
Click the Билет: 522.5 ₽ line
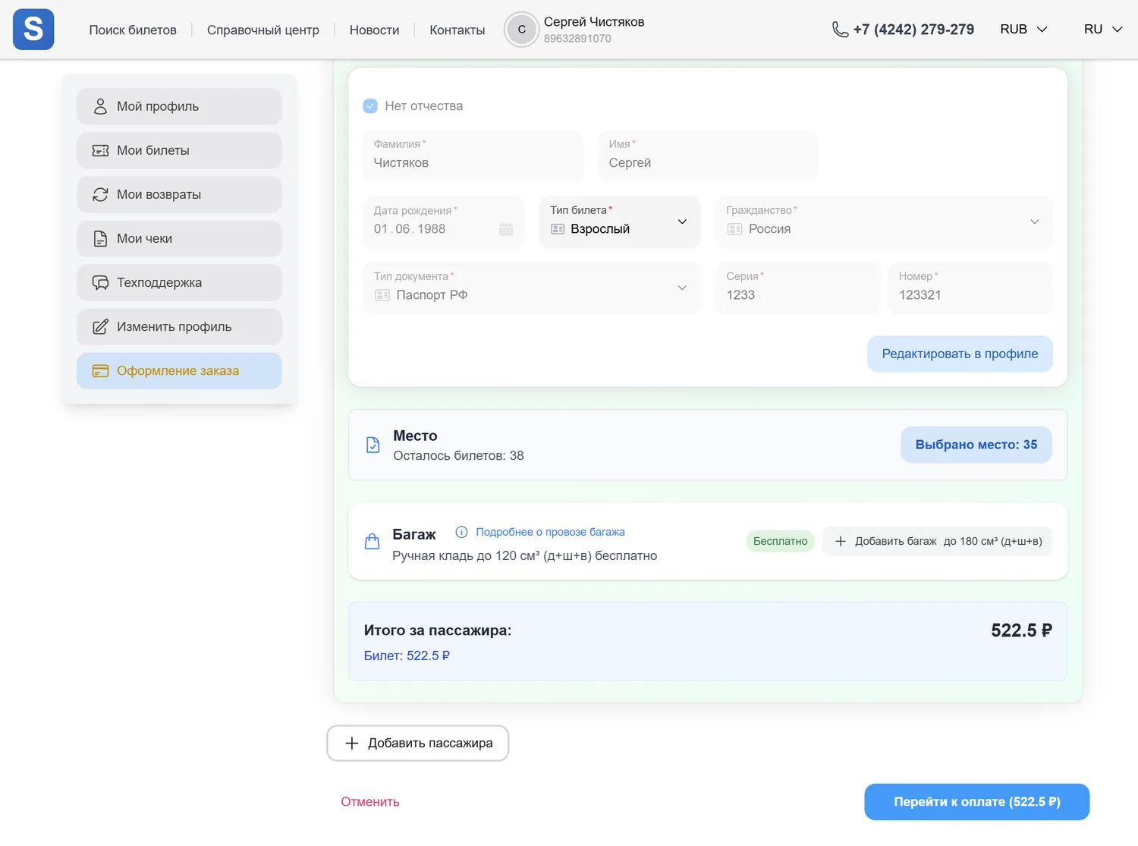[x=407, y=656]
